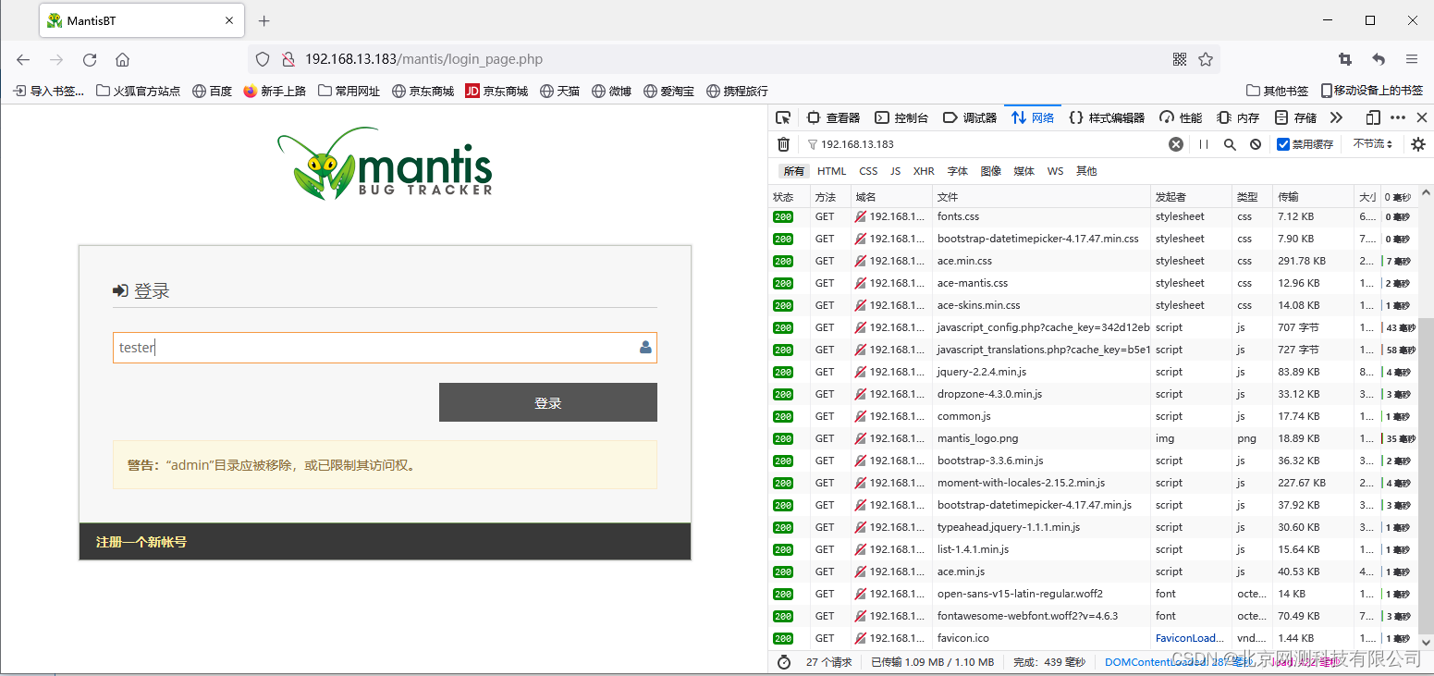
Task: Switch to the 性能 performance tab
Action: tap(1181, 117)
